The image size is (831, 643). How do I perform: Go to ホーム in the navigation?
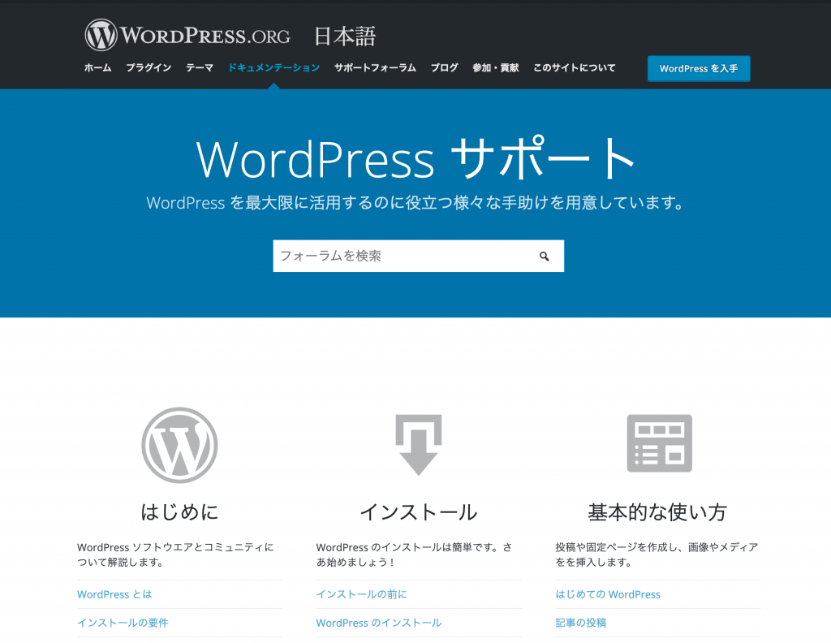[98, 68]
